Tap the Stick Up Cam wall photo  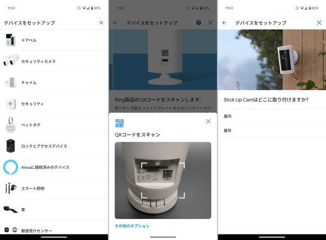pos(272,60)
